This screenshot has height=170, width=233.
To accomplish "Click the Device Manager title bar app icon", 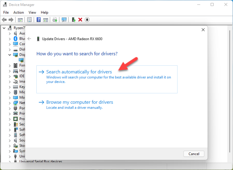I will coord(5,5).
